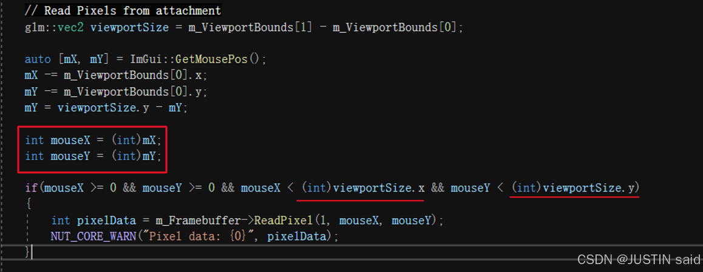The width and height of the screenshot is (703, 272).
Task: Click the mY -= m_ViewportBounds[0].y line
Action: 117,91
